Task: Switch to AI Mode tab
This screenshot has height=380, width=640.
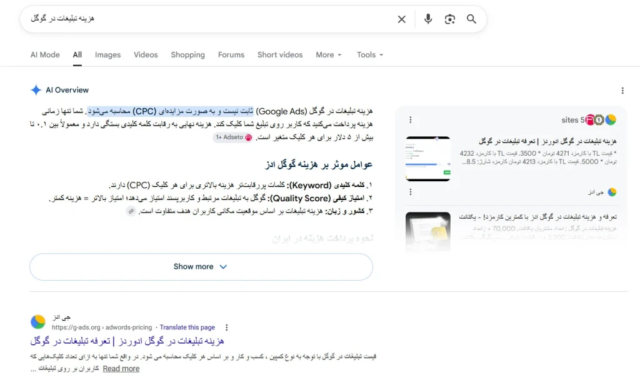Action: click(45, 55)
